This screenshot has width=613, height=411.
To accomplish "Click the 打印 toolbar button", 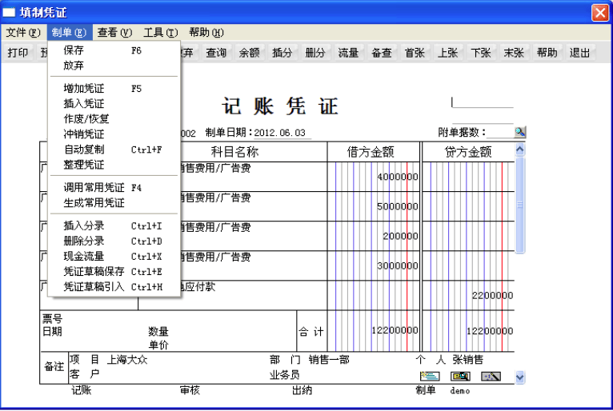I will coord(18,53).
